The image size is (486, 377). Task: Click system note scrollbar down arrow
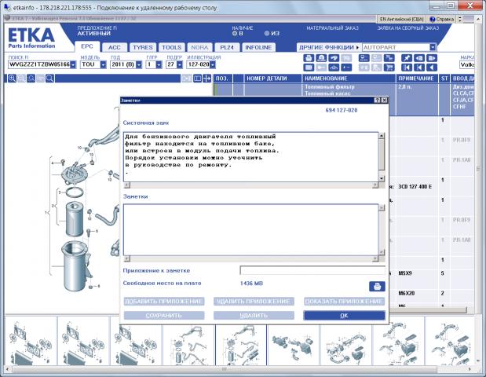(382, 178)
